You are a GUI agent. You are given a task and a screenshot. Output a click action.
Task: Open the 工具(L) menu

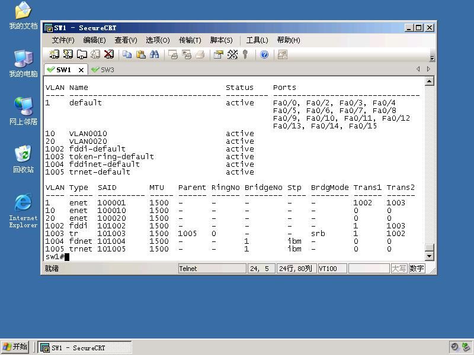257,40
